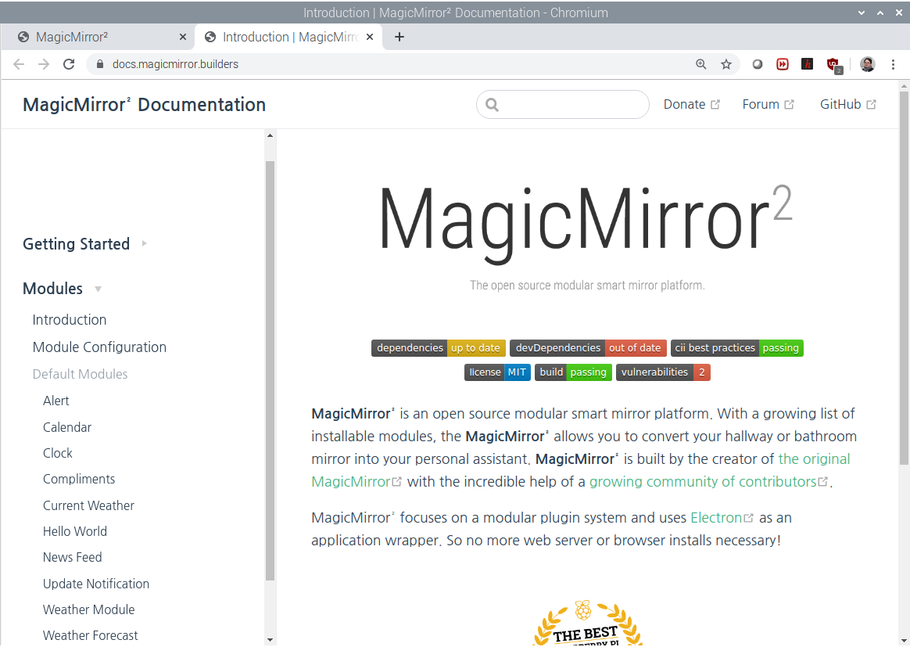The width and height of the screenshot is (910, 647).
Task: Click the vulnerabilities 2 badge
Action: coord(663,372)
